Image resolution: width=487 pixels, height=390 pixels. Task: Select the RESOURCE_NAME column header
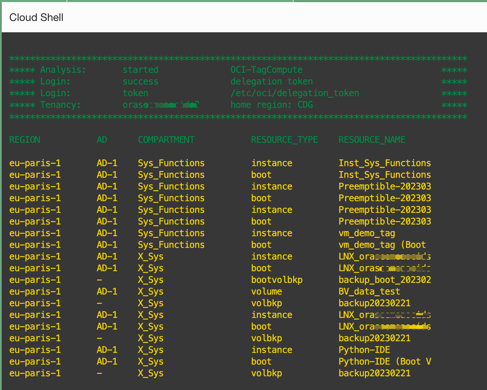(x=372, y=140)
